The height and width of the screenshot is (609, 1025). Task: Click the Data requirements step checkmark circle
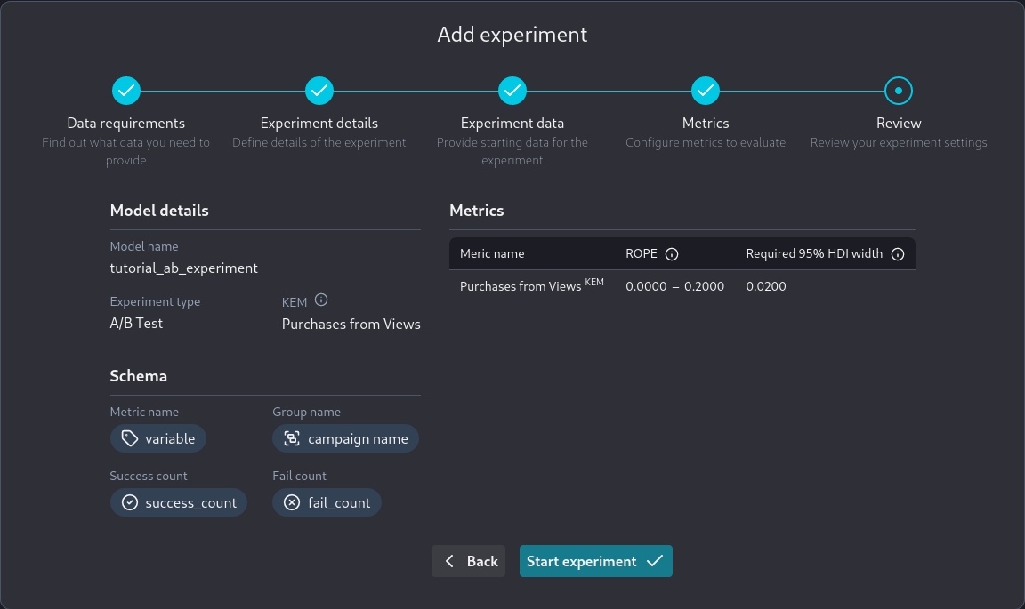126,91
